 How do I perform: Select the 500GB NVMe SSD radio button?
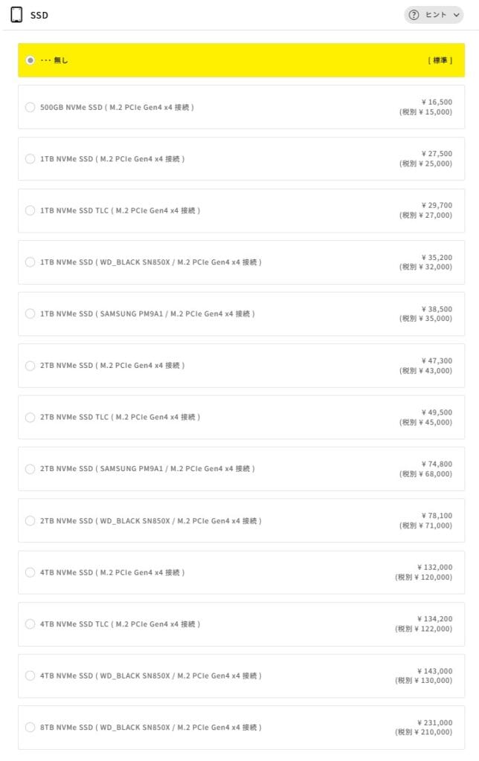[x=30, y=107]
